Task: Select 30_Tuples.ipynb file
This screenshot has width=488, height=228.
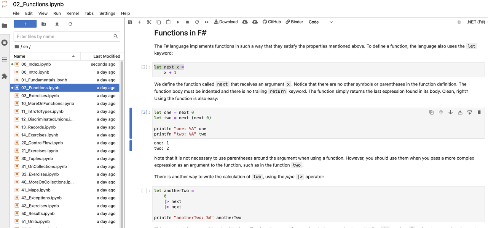Action: pyautogui.click(x=65, y=158)
